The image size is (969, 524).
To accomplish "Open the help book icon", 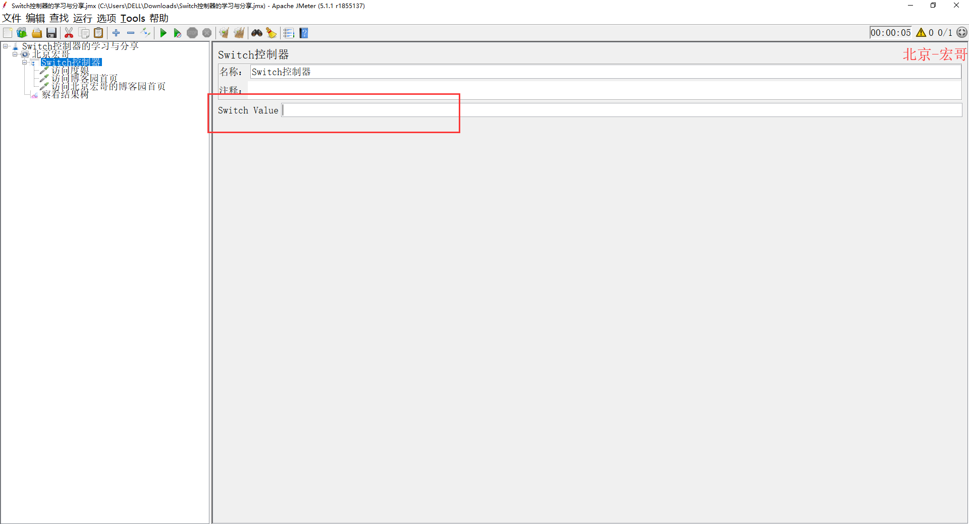I will [x=304, y=33].
